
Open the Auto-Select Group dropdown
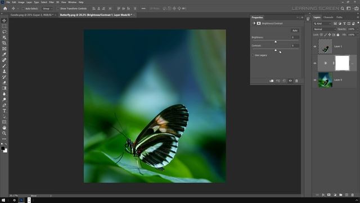pyautogui.click(x=47, y=8)
